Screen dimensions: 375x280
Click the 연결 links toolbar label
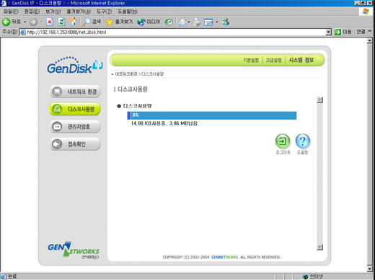[361, 32]
